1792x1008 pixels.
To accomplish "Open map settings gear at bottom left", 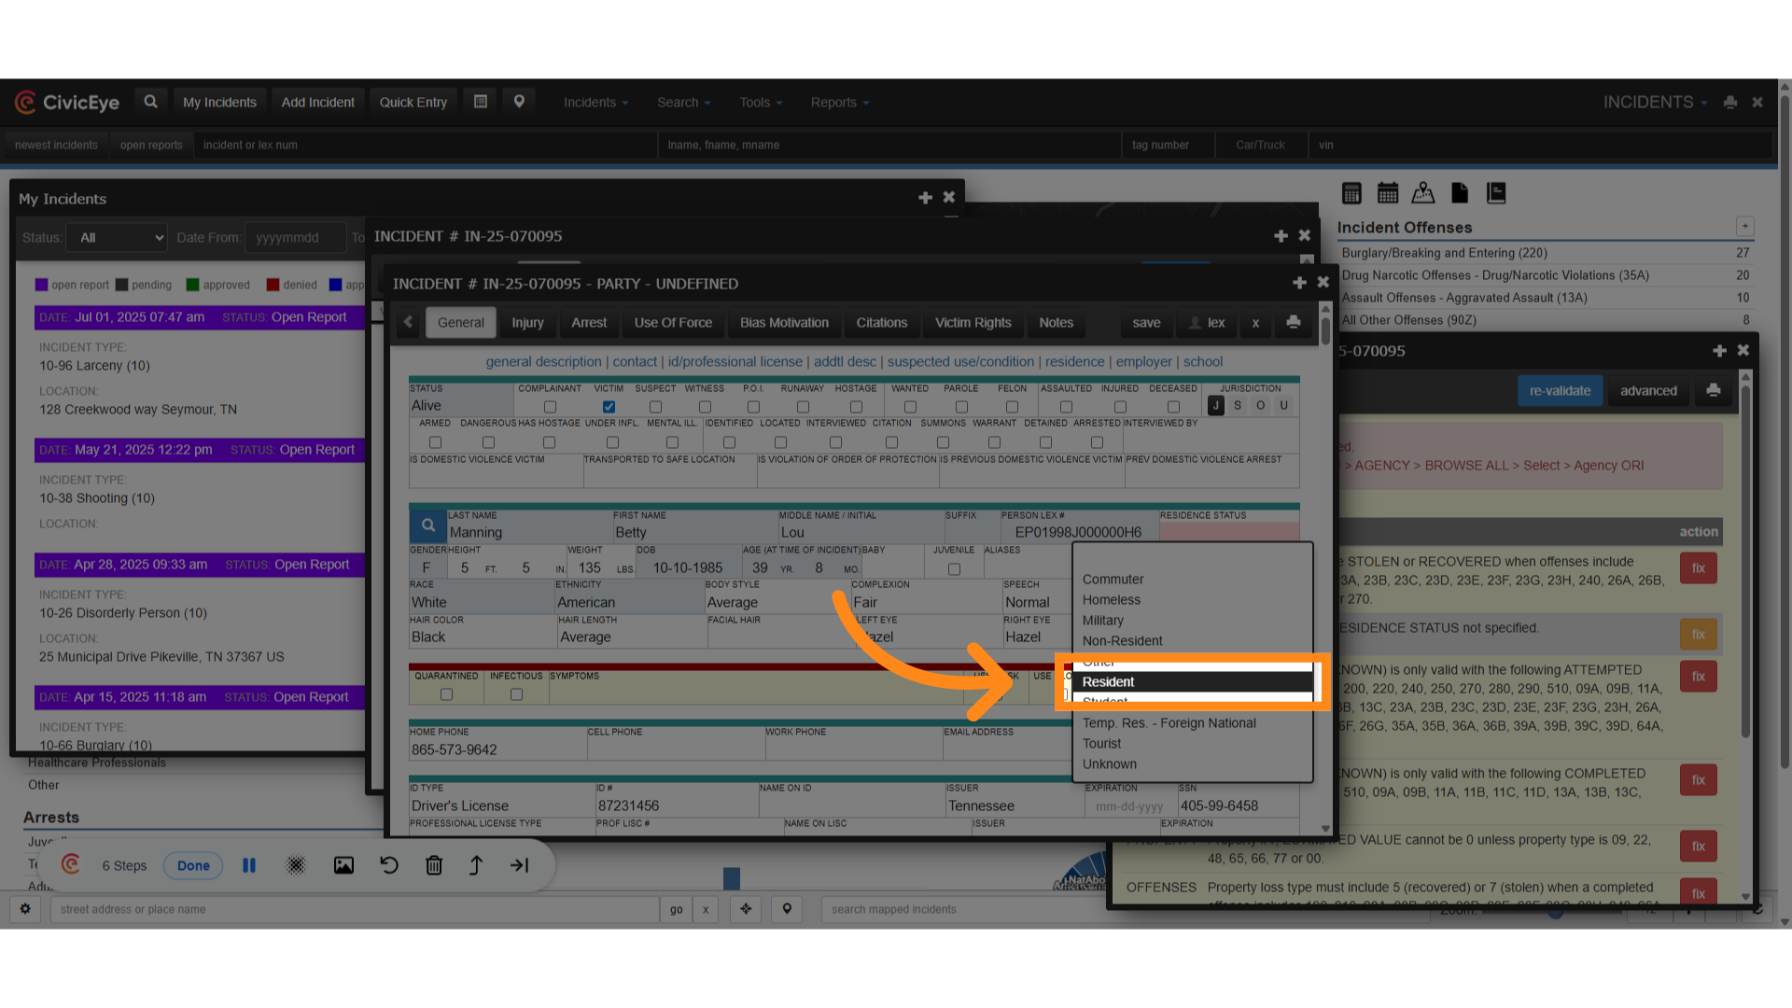I will (25, 909).
